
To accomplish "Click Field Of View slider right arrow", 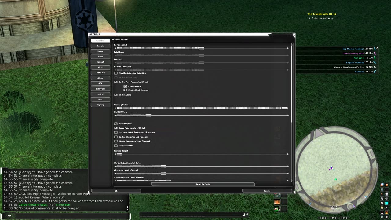I will [x=288, y=115].
